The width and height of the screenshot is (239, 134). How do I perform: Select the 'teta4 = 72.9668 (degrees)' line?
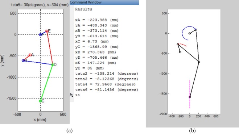(105, 84)
